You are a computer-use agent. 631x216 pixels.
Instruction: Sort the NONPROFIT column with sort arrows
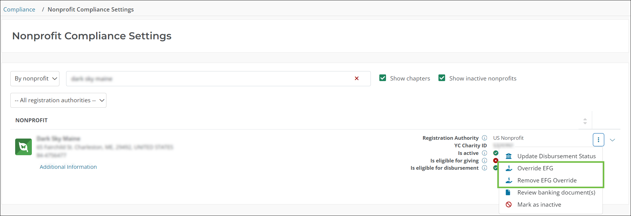point(585,121)
